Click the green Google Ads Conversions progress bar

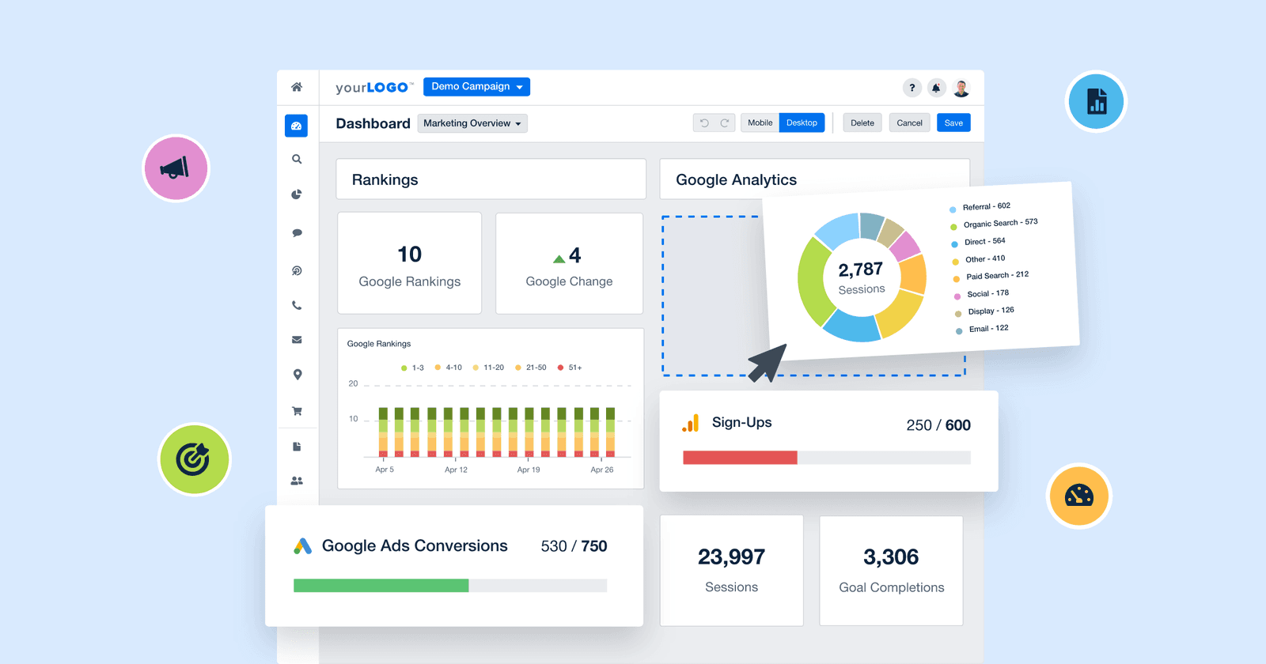[381, 586]
